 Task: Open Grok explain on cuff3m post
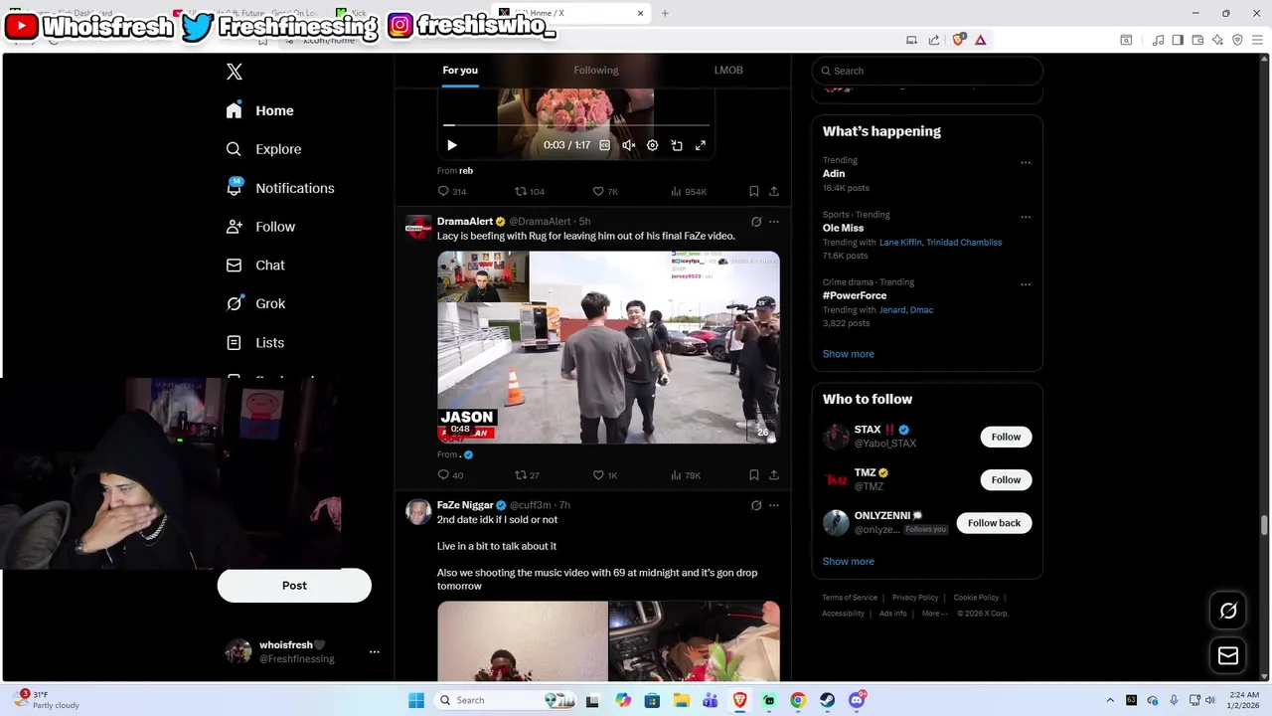pos(756,505)
